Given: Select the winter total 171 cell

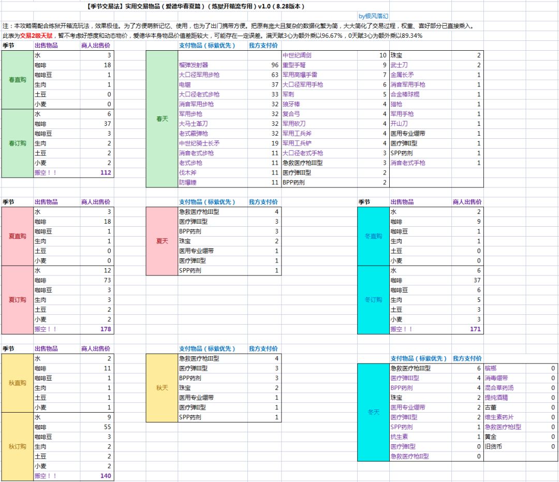Looking at the screenshot, I should 467,329.
